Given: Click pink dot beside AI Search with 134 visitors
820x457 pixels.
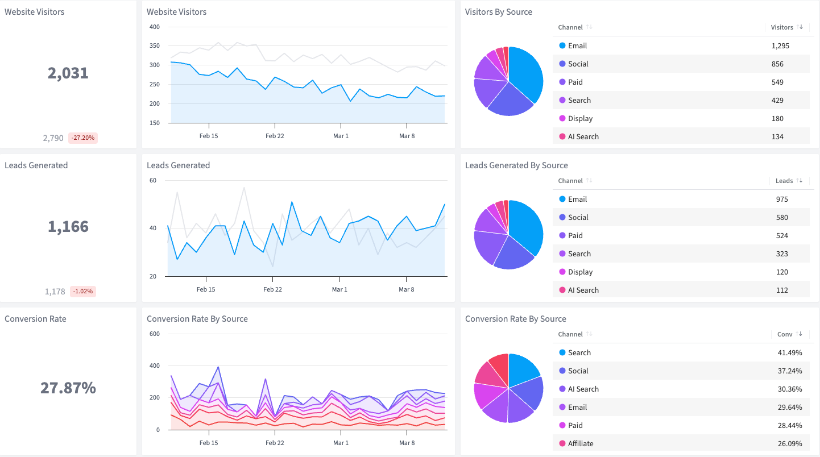Looking at the screenshot, I should coord(562,136).
